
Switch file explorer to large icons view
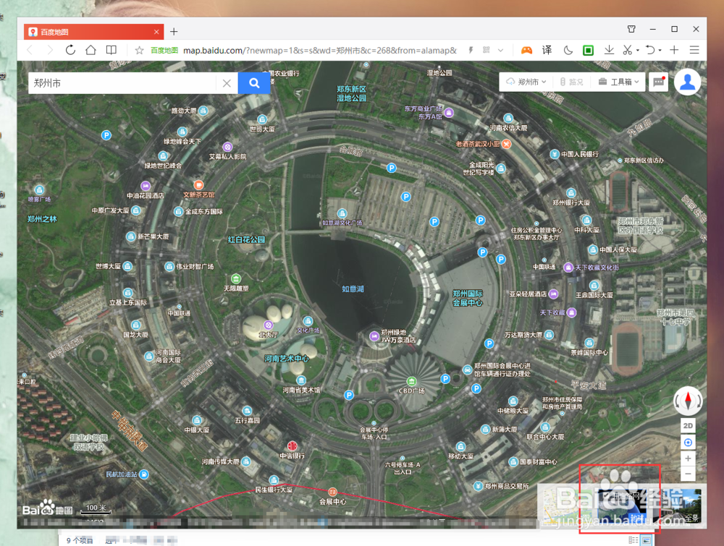click(x=647, y=540)
